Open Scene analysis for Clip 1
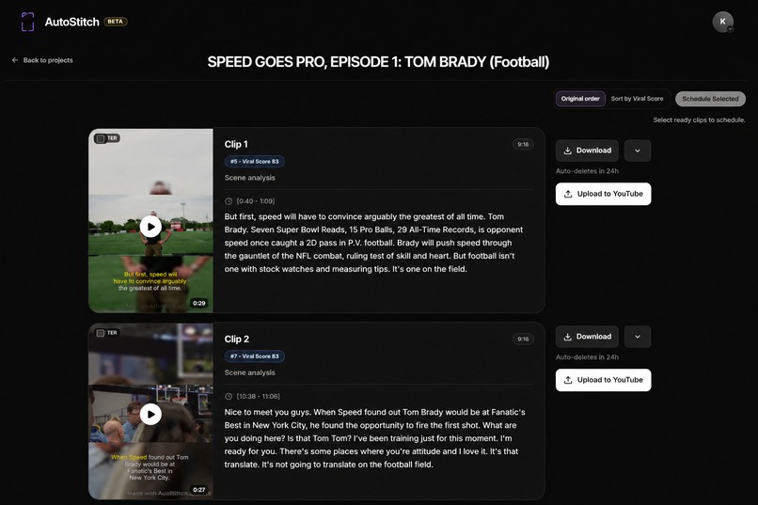The width and height of the screenshot is (758, 505). click(x=249, y=178)
